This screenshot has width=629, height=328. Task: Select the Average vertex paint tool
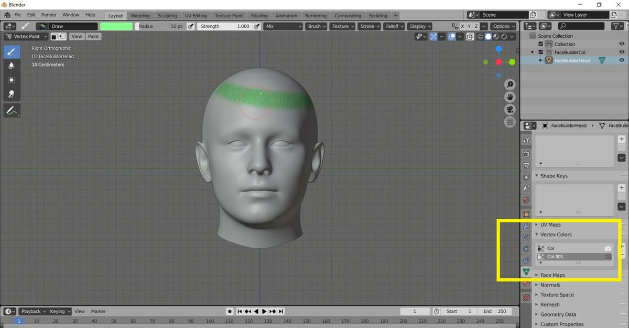click(12, 80)
